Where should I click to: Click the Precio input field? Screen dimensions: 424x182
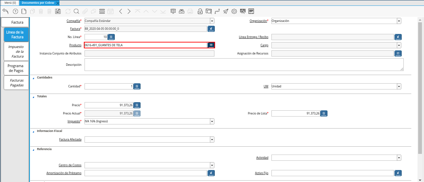pos(109,105)
